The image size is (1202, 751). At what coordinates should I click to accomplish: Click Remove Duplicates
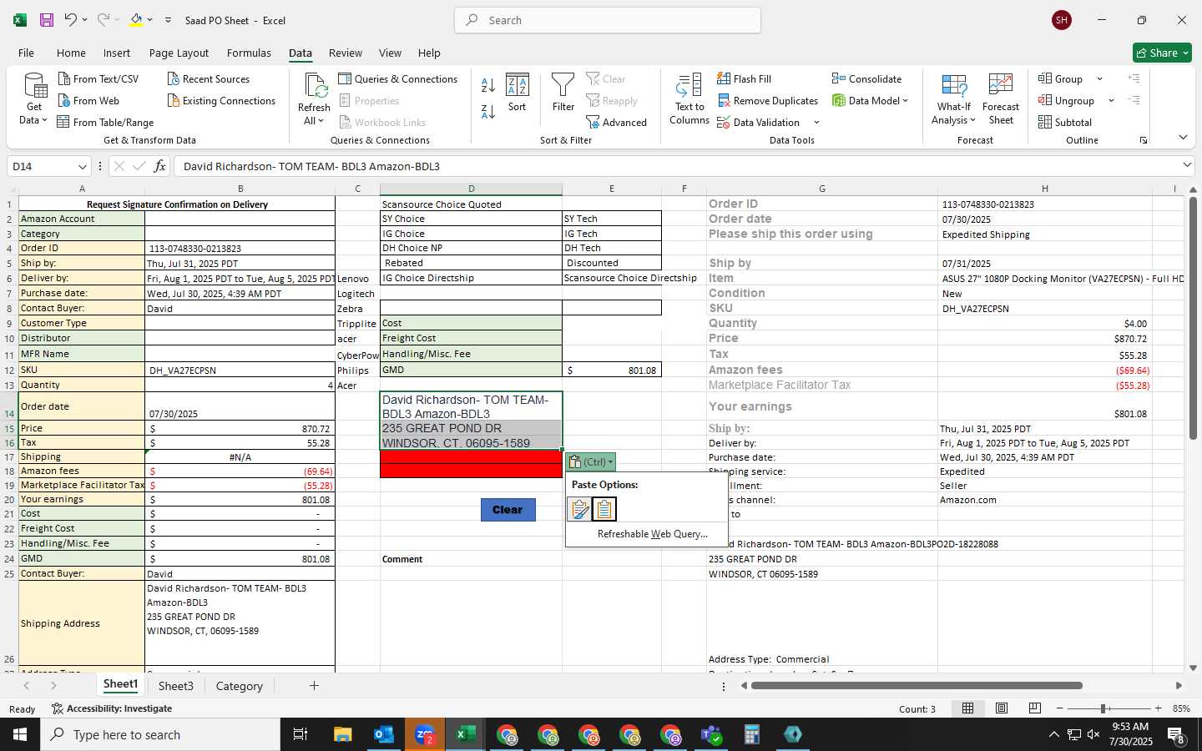point(768,100)
